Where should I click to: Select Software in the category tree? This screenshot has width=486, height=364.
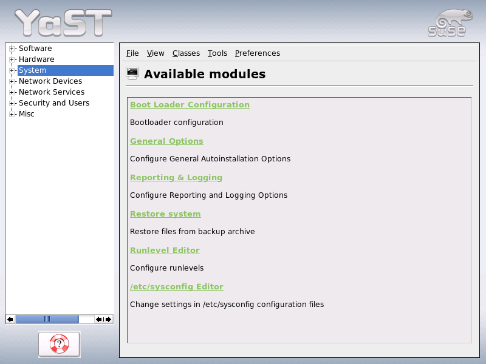(35, 49)
